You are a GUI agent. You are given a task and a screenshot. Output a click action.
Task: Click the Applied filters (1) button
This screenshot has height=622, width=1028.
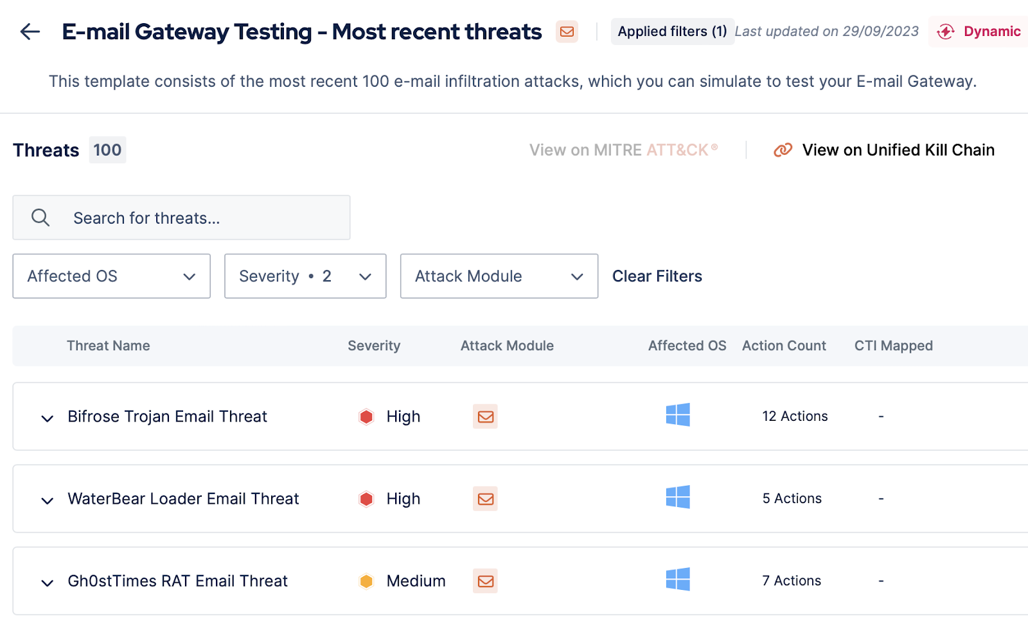tap(672, 31)
